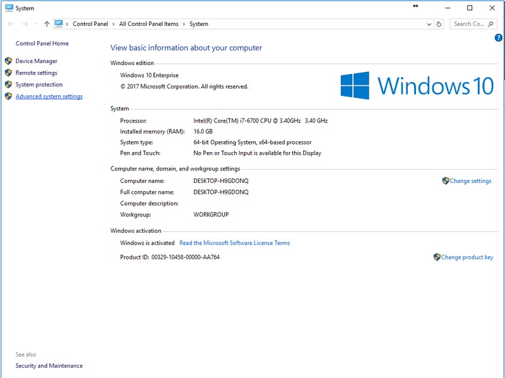
Task: Go to Control Panel in the breadcrumb
Action: (92, 24)
